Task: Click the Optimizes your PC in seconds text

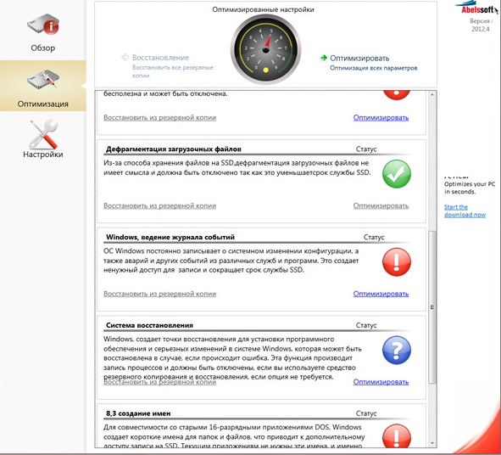Action: 470,188
